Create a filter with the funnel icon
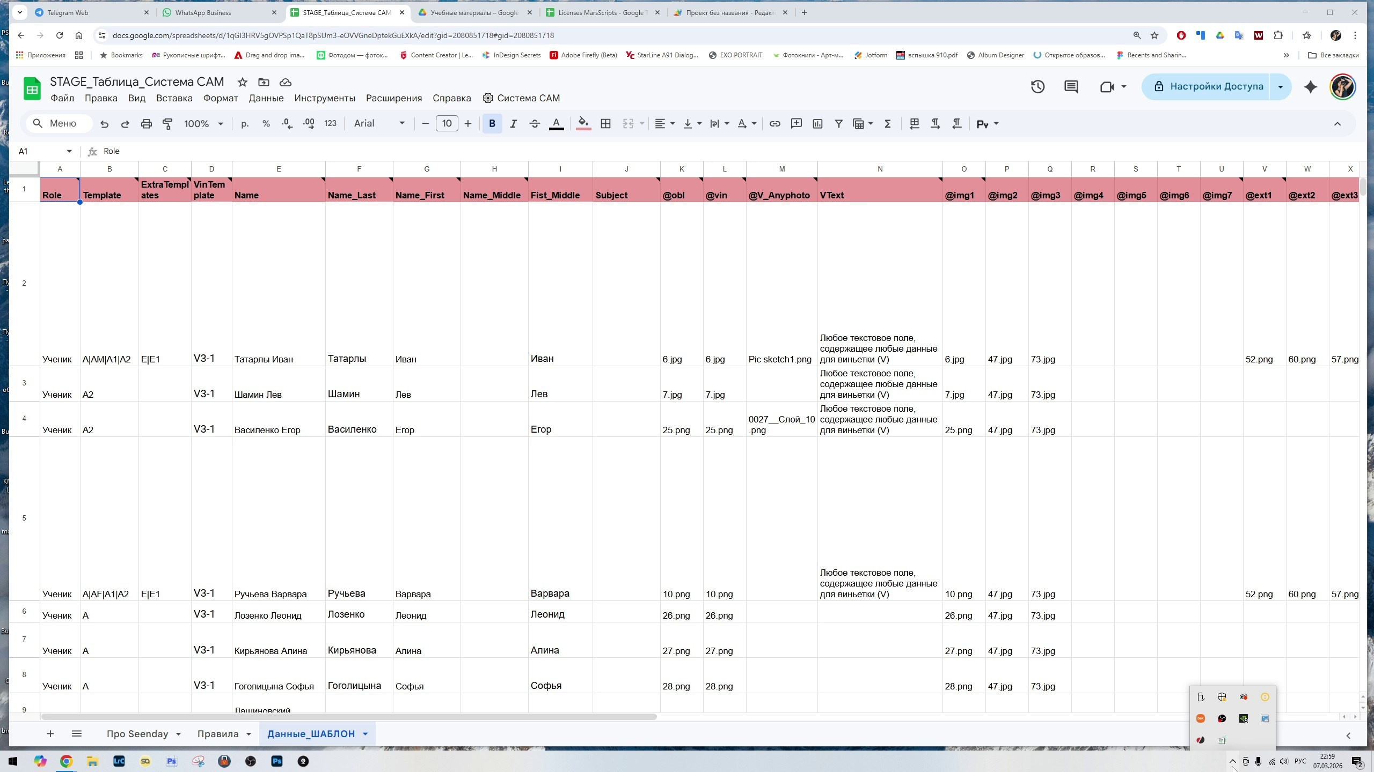 pos(838,124)
